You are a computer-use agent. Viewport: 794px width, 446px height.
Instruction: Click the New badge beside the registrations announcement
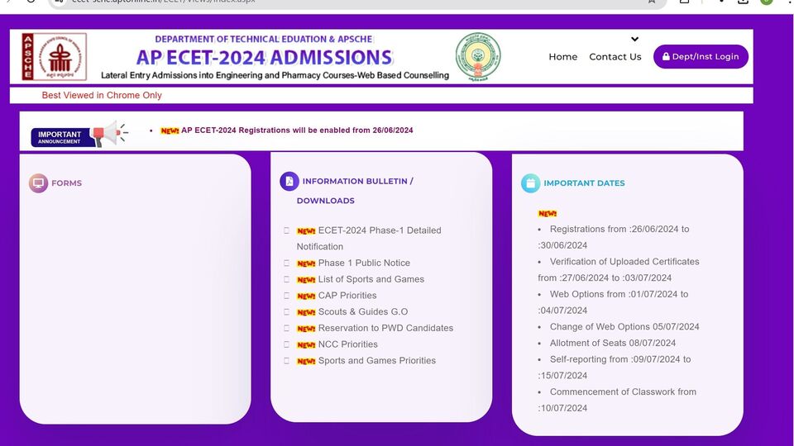pos(170,130)
